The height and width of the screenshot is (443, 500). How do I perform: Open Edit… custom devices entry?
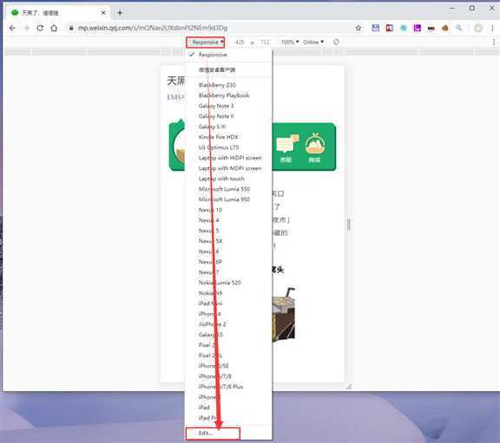click(x=228, y=433)
